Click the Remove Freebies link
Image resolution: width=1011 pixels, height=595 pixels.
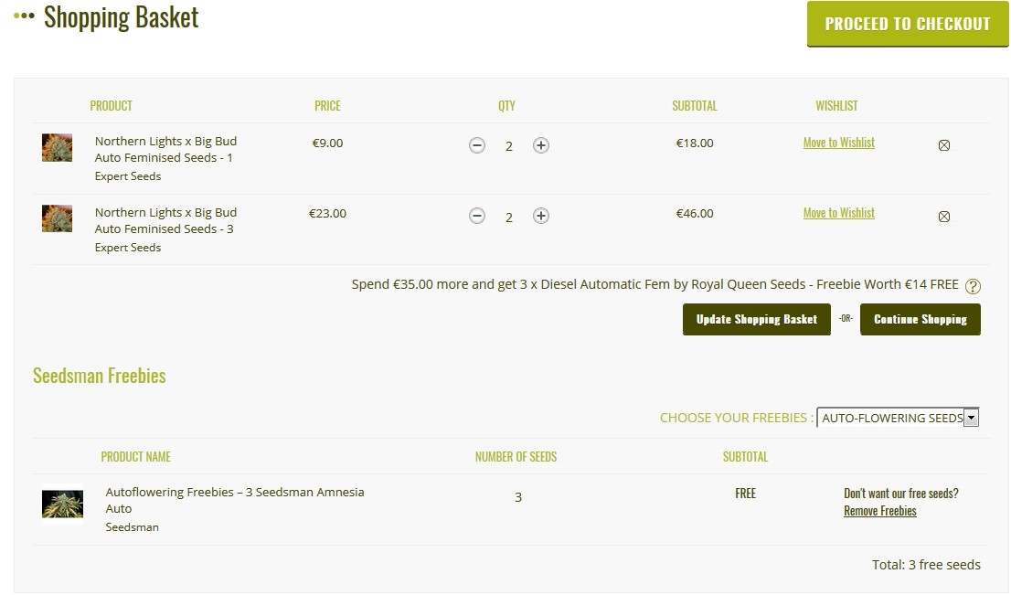(x=879, y=511)
